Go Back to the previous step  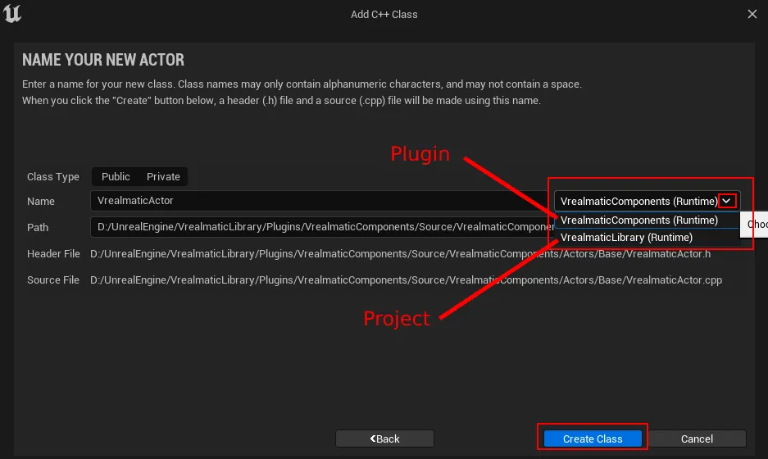tap(384, 439)
